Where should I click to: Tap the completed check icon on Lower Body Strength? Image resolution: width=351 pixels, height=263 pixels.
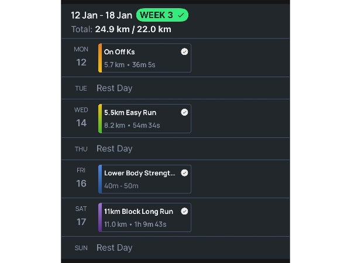[x=184, y=173]
